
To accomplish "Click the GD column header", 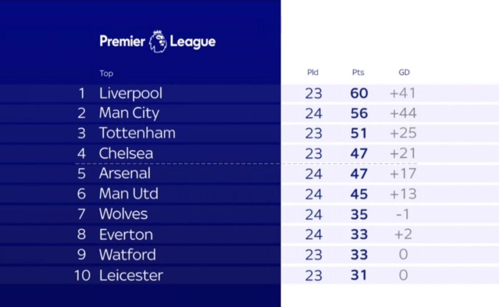I will click(x=404, y=72).
